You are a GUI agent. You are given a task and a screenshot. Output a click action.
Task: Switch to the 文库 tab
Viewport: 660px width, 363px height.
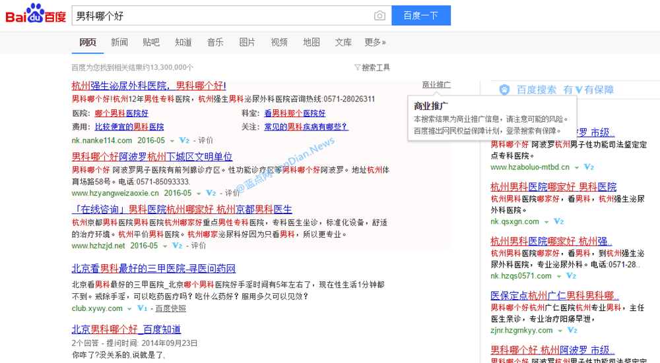(343, 42)
